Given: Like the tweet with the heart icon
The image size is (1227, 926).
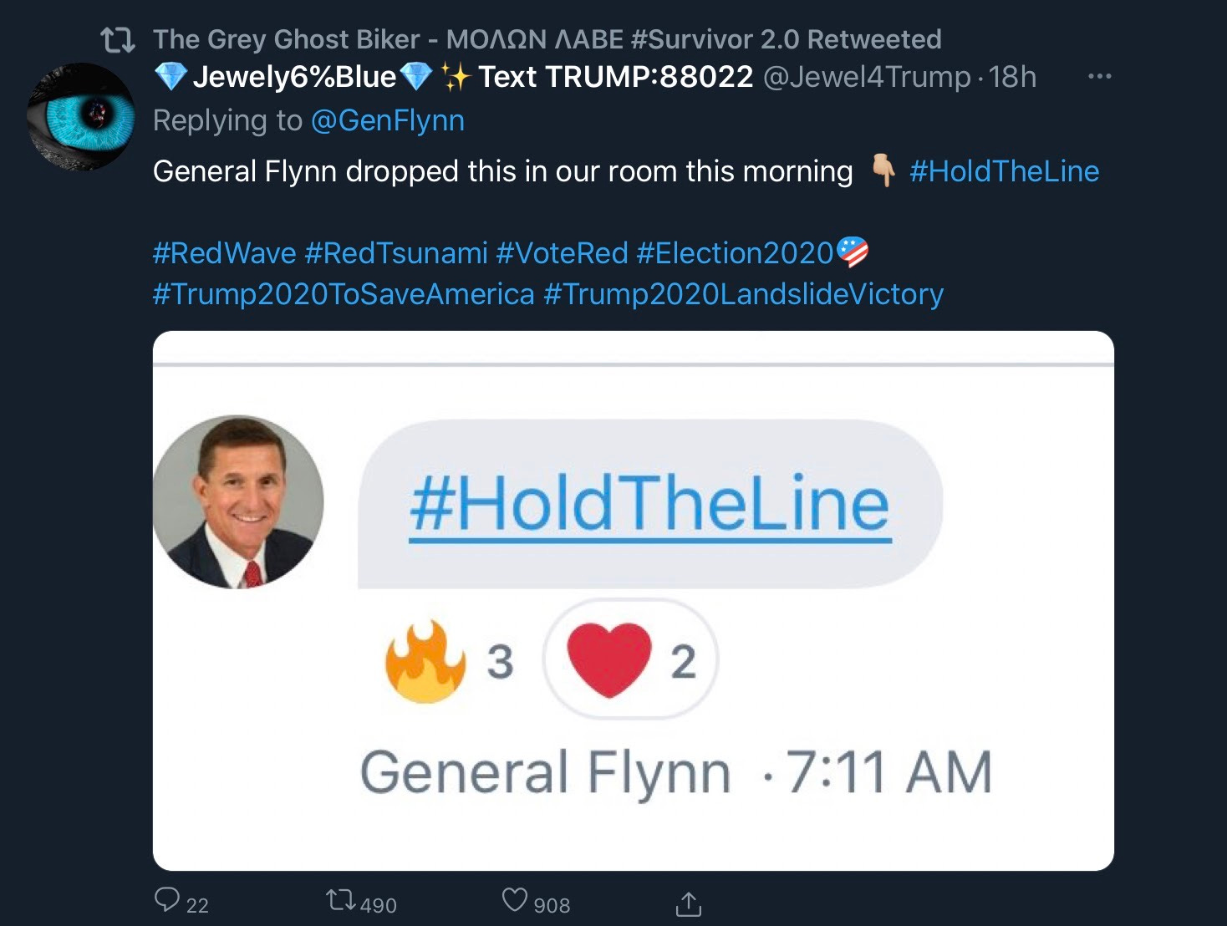Looking at the screenshot, I should click(515, 900).
